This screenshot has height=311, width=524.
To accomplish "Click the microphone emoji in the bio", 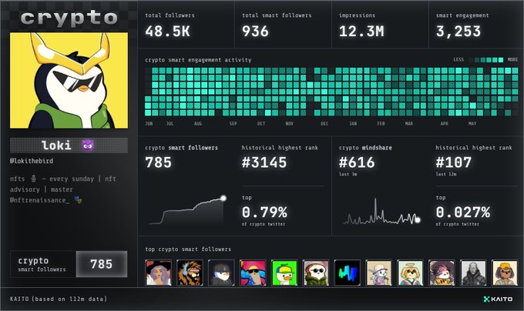I will point(33,179).
